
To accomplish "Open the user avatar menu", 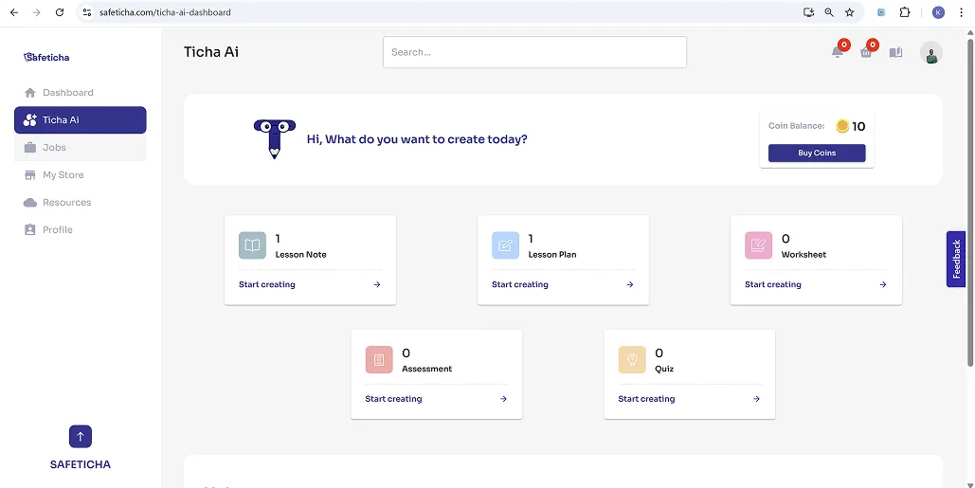I will point(930,52).
